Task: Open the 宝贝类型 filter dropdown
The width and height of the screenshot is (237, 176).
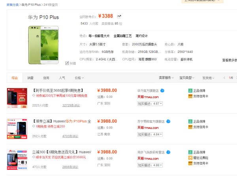Action: [x=187, y=78]
